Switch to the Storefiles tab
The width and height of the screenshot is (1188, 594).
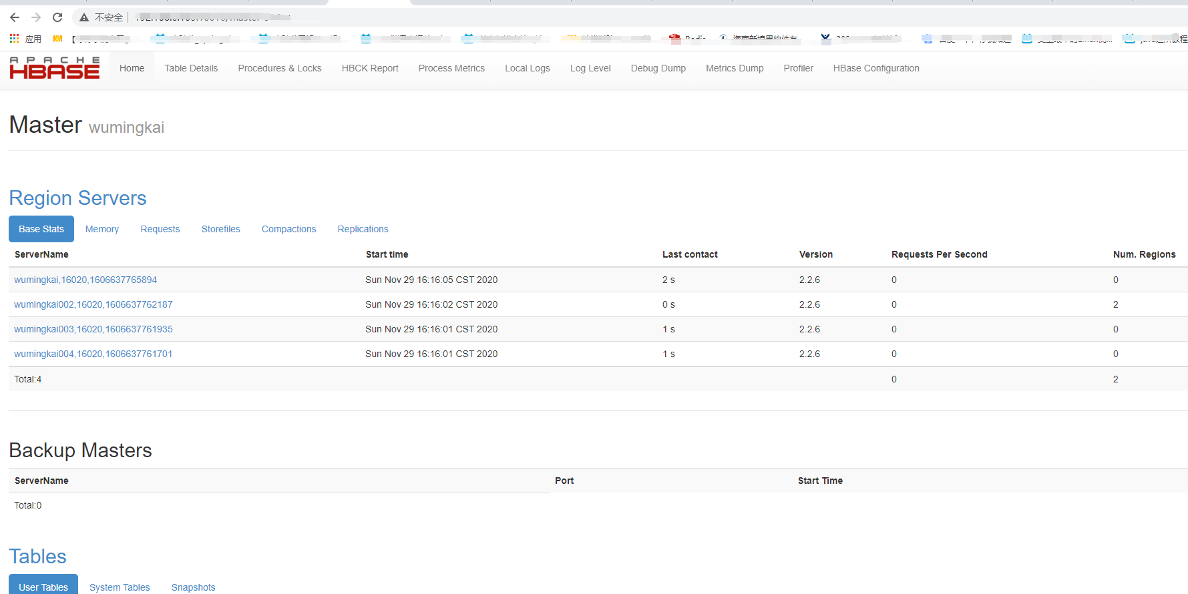[221, 229]
